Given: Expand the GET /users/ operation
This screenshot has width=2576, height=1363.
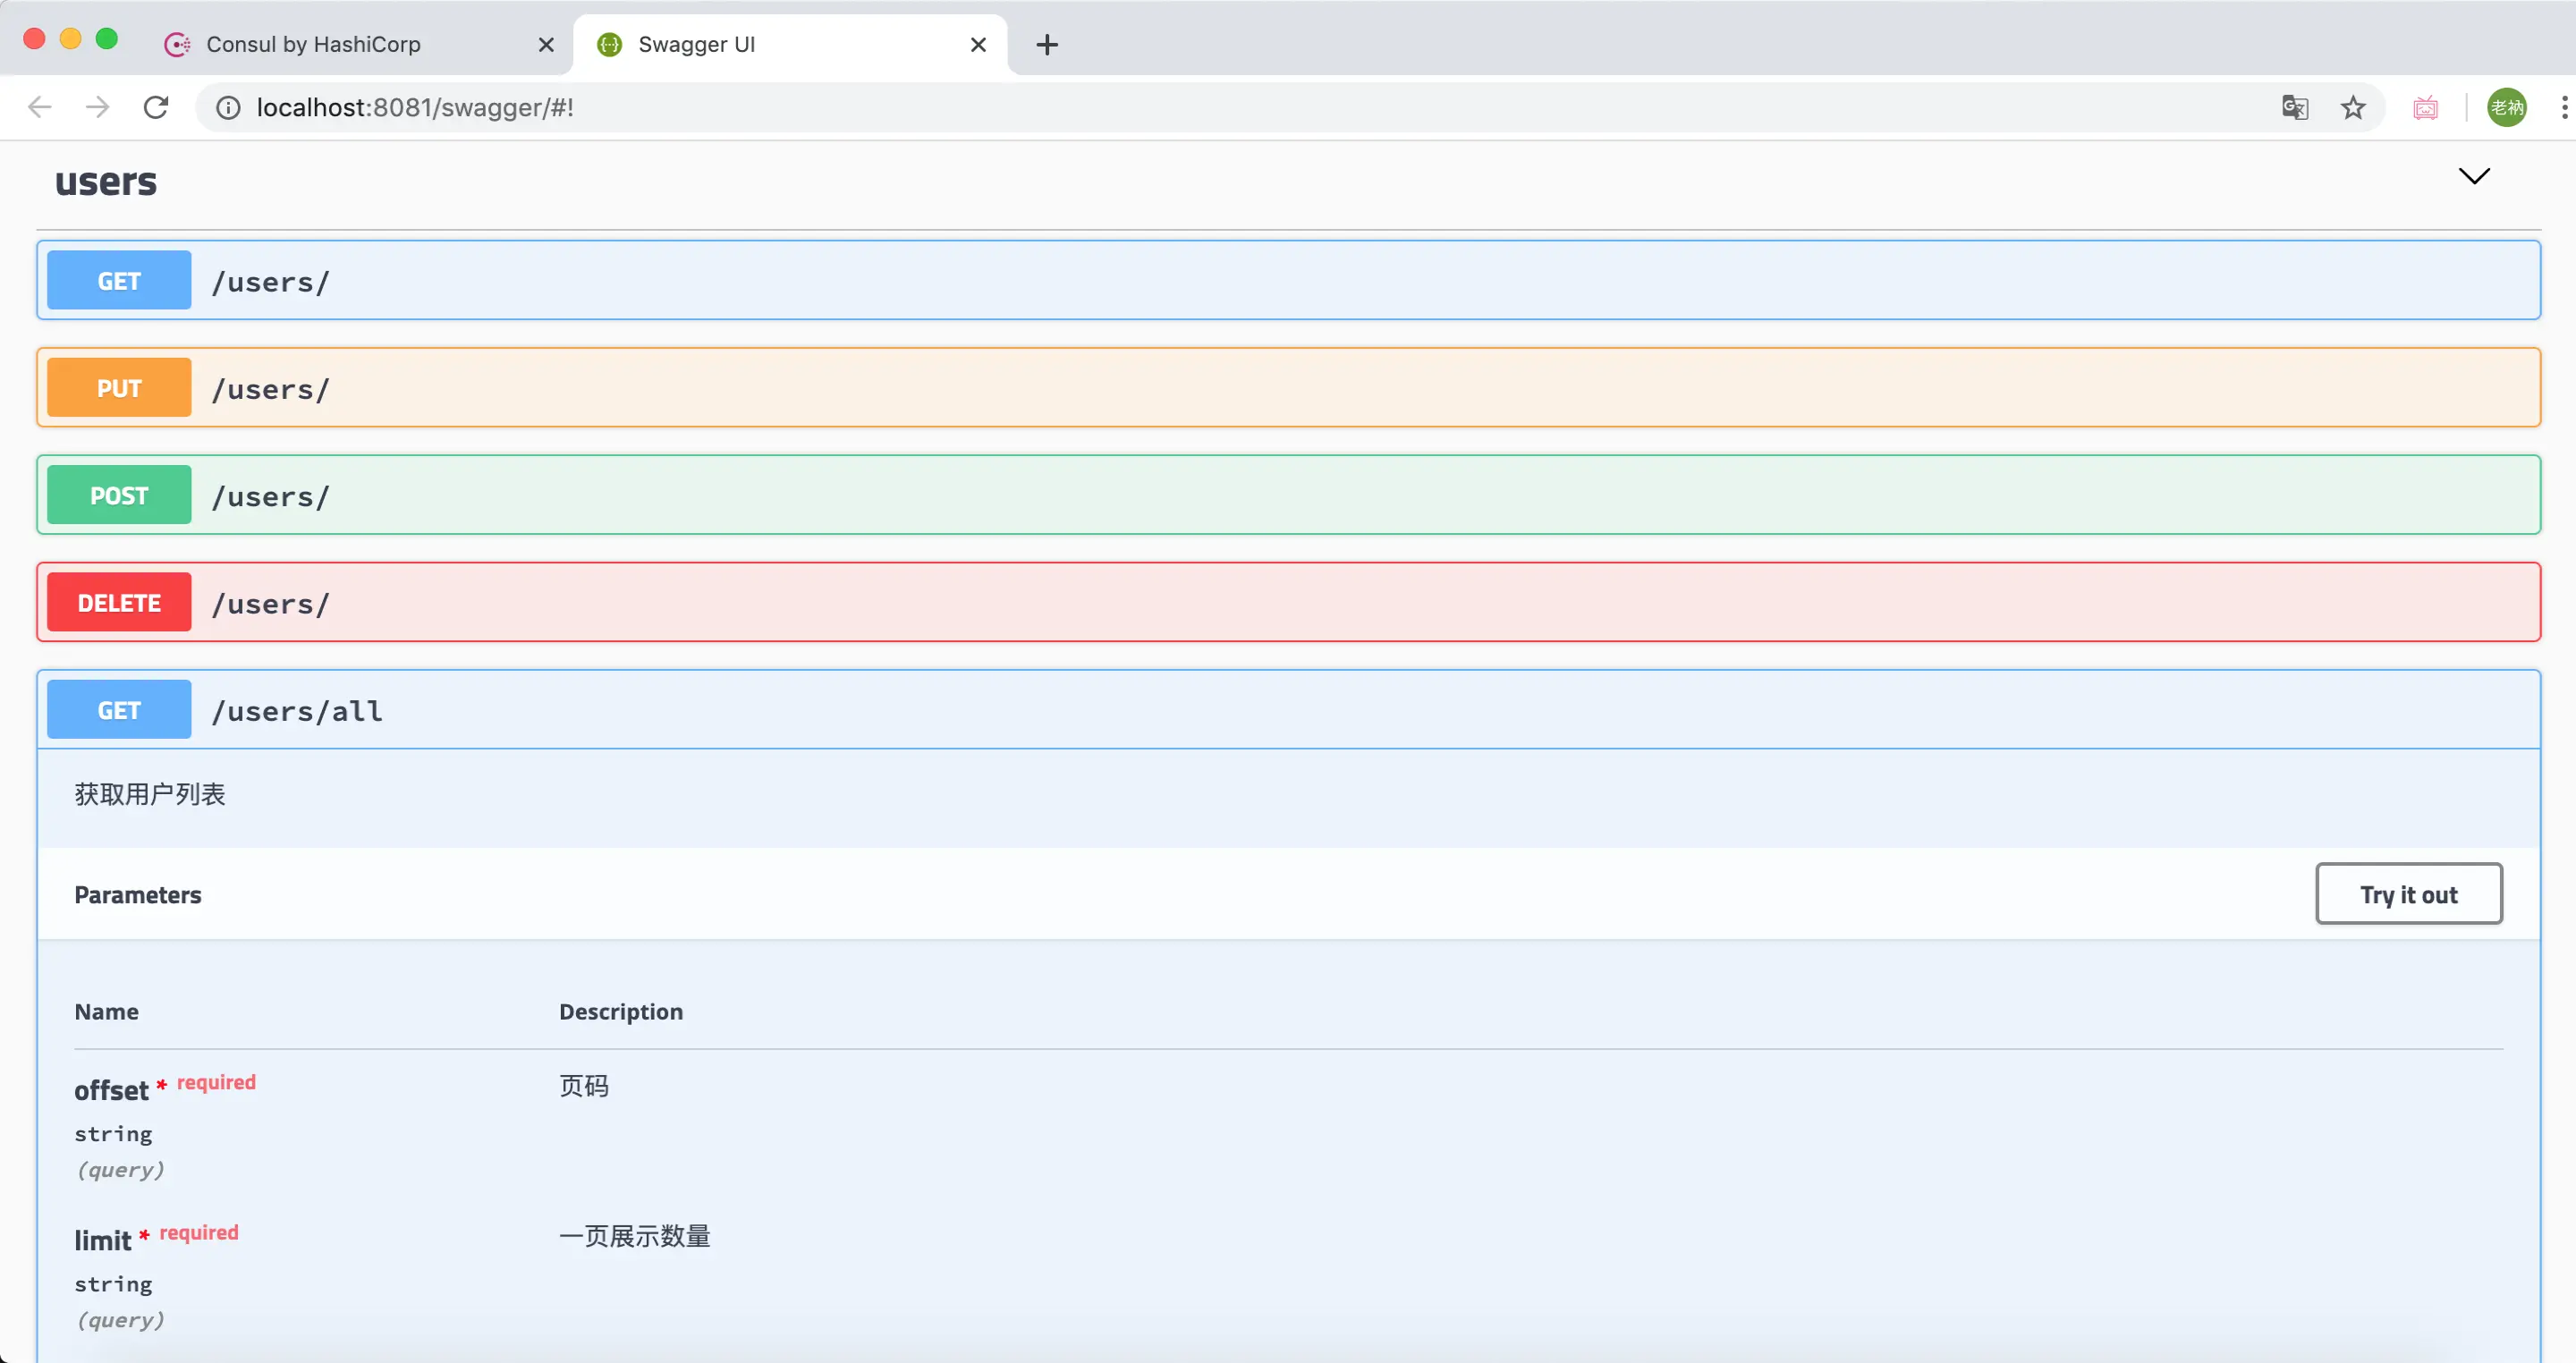Looking at the screenshot, I should click(1288, 281).
